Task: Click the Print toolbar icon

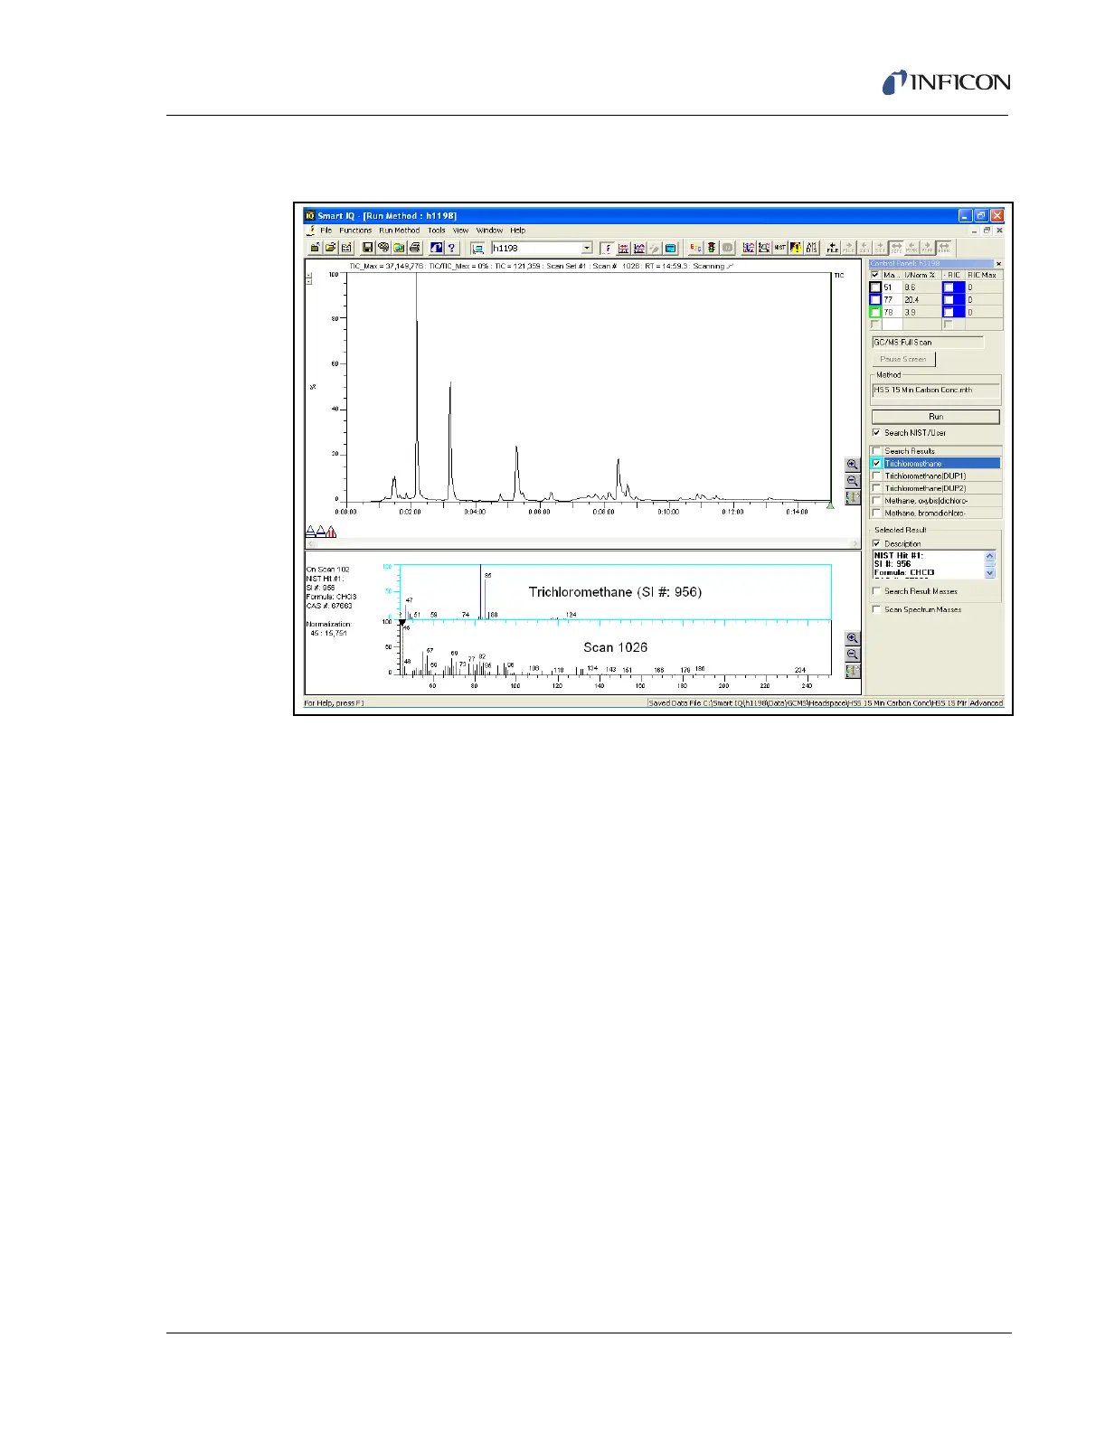Action: point(415,248)
